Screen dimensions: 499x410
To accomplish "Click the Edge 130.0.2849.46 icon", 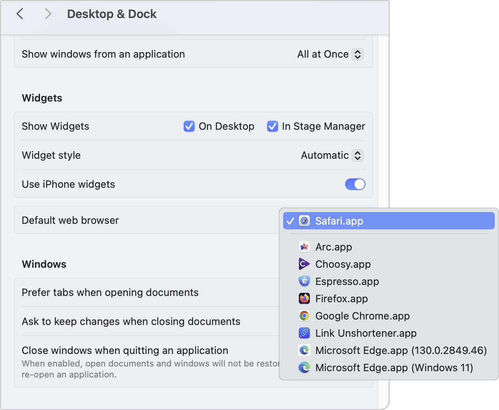I will coord(304,350).
